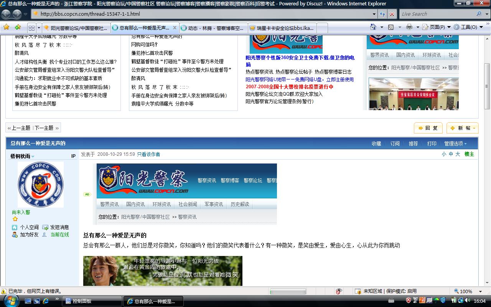Click the 推荐 recommend link

pos(414,144)
